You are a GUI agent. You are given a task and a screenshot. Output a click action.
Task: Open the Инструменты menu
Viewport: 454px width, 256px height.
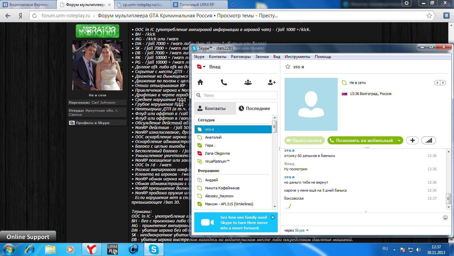click(297, 57)
